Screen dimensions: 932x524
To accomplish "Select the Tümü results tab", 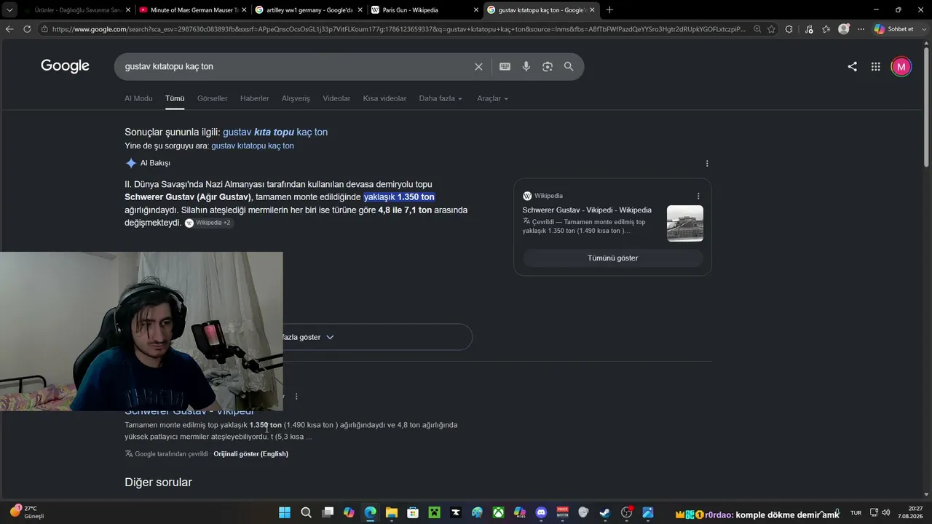I will pos(175,98).
